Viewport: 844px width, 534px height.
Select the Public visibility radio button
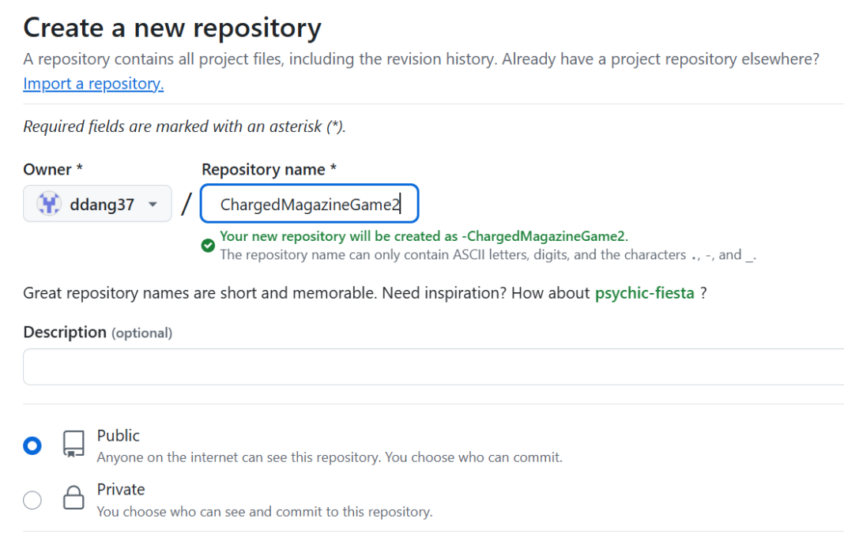(32, 446)
